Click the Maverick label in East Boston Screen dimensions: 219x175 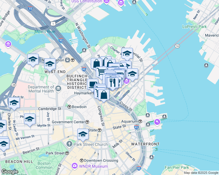[x=212, y=35]
